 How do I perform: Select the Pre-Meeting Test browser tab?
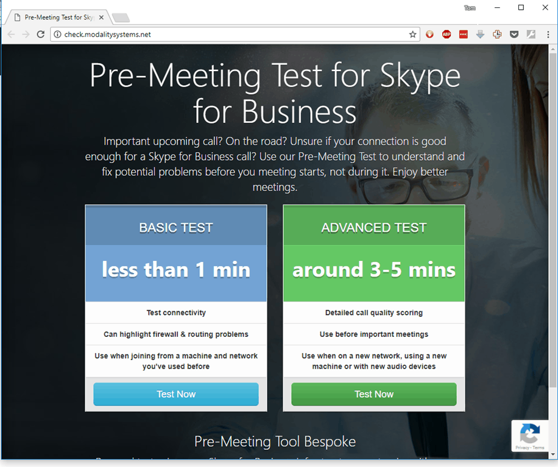(58, 18)
